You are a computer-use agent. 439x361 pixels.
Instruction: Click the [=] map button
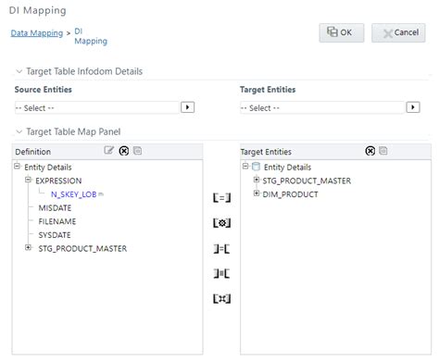click(x=221, y=197)
